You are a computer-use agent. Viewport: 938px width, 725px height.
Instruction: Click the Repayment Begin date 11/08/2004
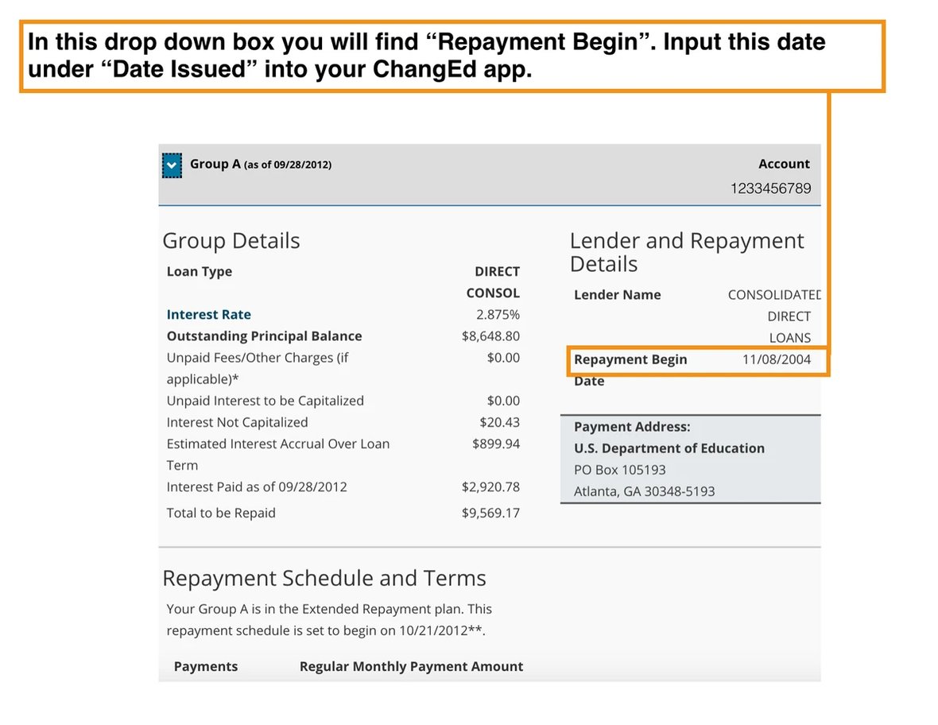coord(776,359)
